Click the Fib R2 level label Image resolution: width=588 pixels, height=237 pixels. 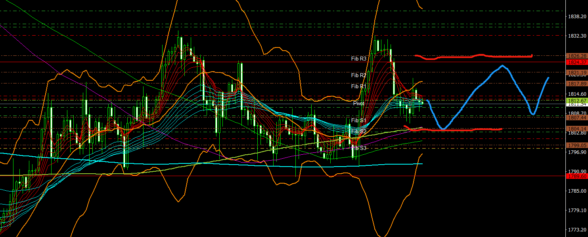point(359,75)
